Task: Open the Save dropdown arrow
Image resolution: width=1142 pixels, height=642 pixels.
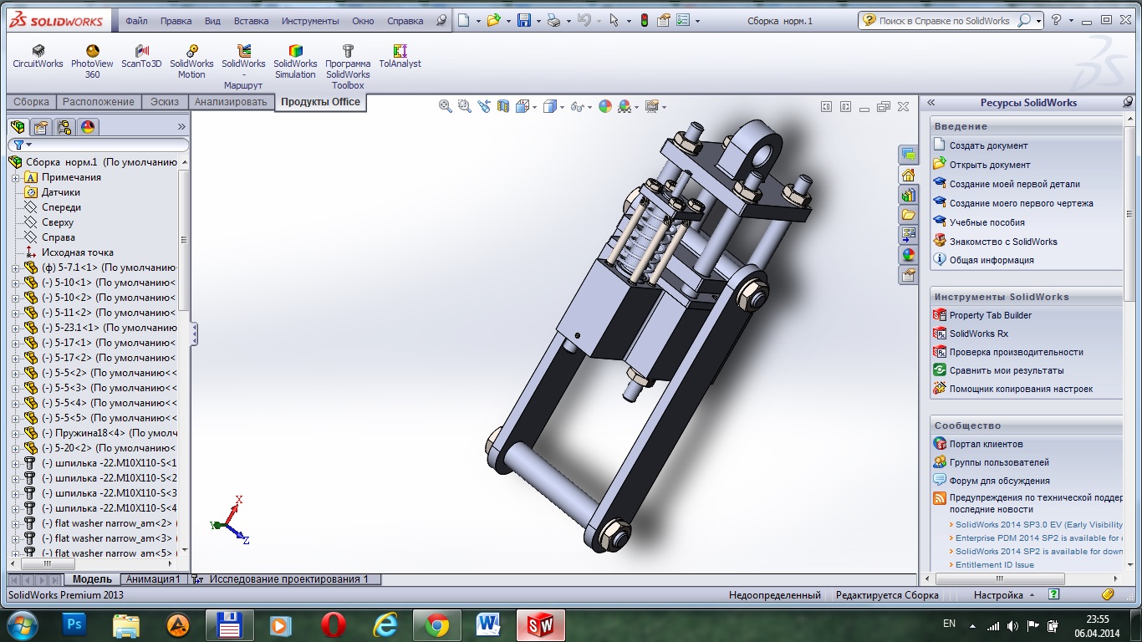Action: pyautogui.click(x=538, y=21)
